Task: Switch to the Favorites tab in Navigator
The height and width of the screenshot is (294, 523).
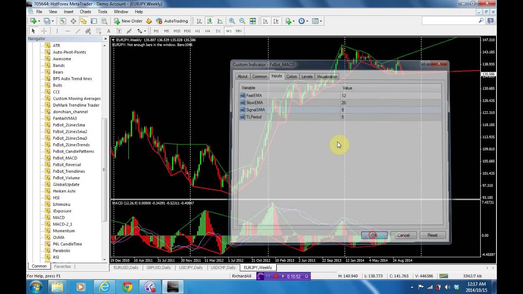Action: click(63, 266)
